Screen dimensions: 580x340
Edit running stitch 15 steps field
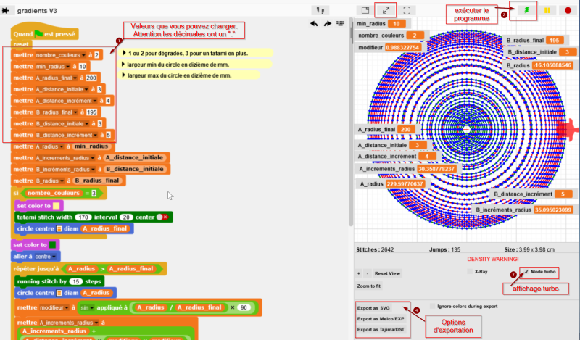tap(75, 281)
